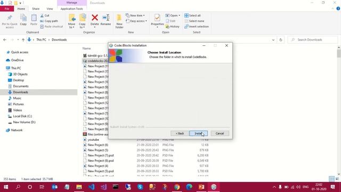Click Copy path in Clipboard group
Screen dimensions: 341x192
(x=49, y=21)
